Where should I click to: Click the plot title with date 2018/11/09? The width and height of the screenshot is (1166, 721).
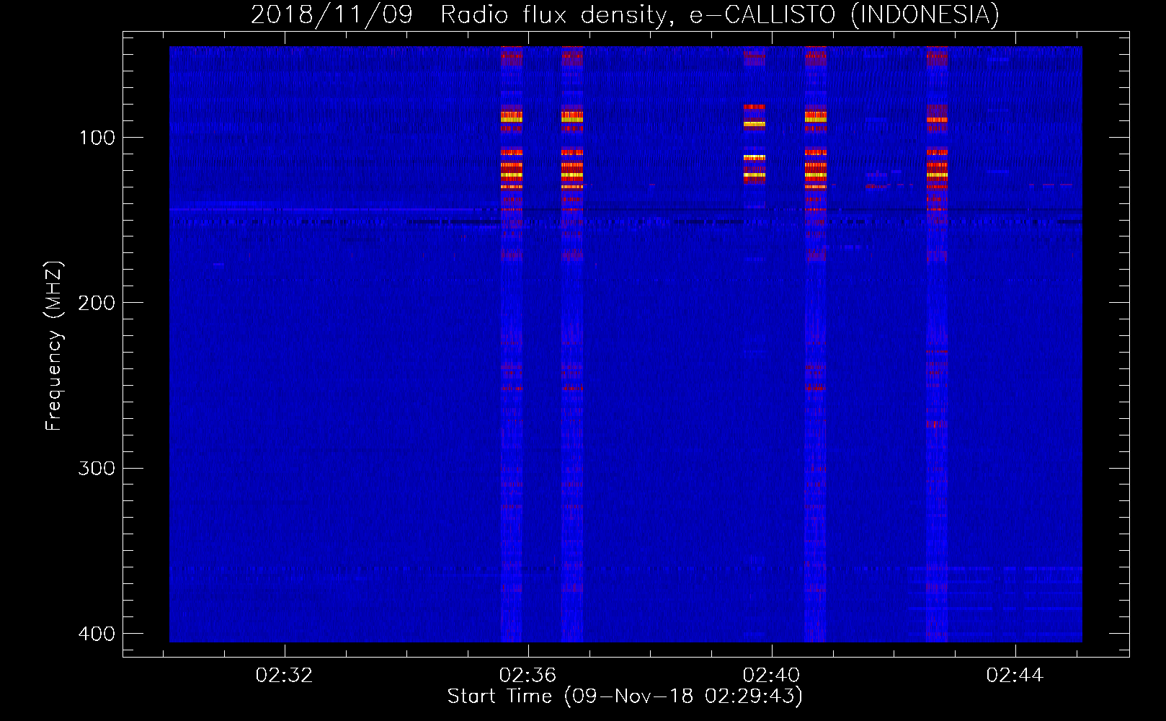(x=625, y=14)
